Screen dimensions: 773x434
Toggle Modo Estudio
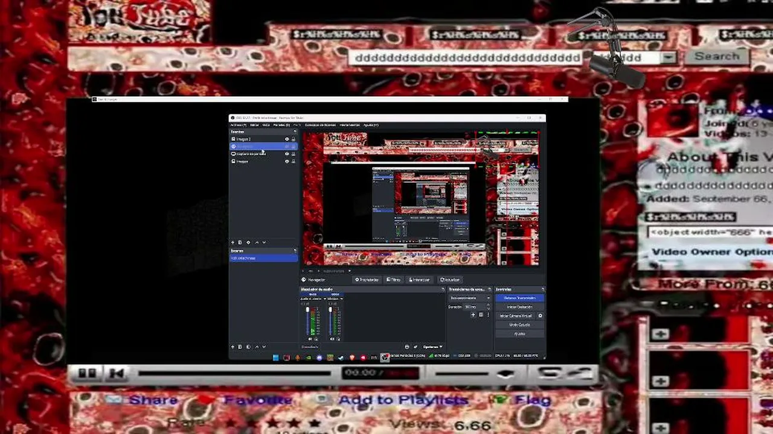pyautogui.click(x=520, y=325)
